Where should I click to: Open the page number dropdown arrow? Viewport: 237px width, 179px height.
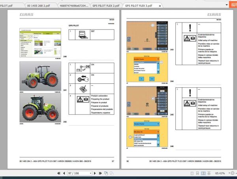pos(90,173)
